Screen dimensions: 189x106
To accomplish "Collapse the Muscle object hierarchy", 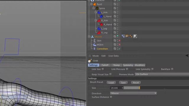I will [x=89, y=37].
